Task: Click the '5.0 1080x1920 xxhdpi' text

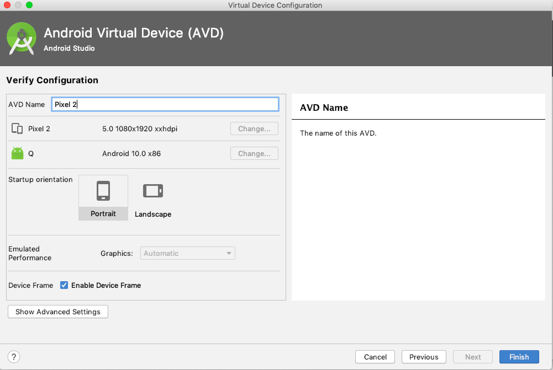Action: click(x=140, y=128)
